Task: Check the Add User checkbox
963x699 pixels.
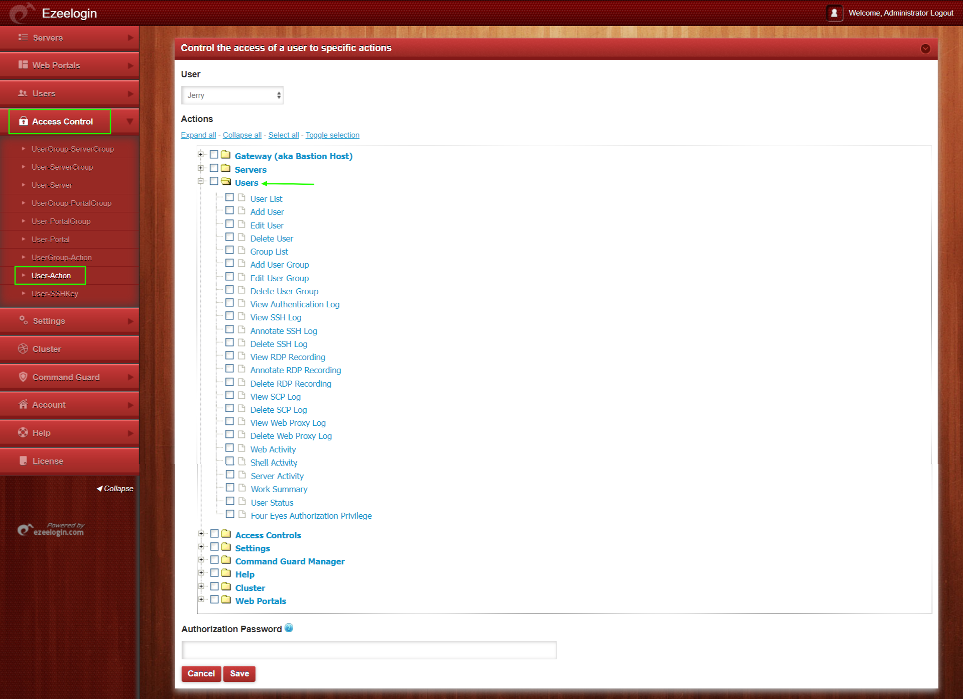Action: (x=229, y=210)
